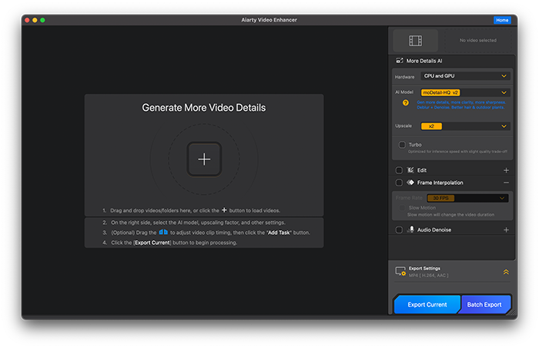
Task: Click the Batch Export button
Action: [x=484, y=305]
